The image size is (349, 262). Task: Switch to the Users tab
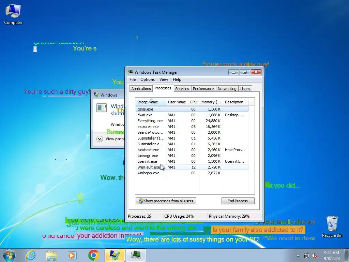pos(245,89)
